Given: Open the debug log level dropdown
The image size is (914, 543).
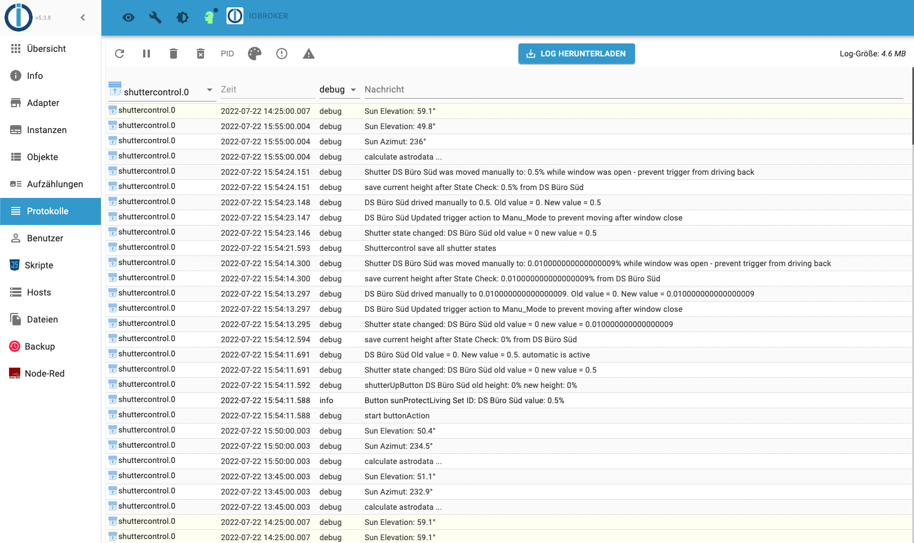Looking at the screenshot, I should (338, 90).
